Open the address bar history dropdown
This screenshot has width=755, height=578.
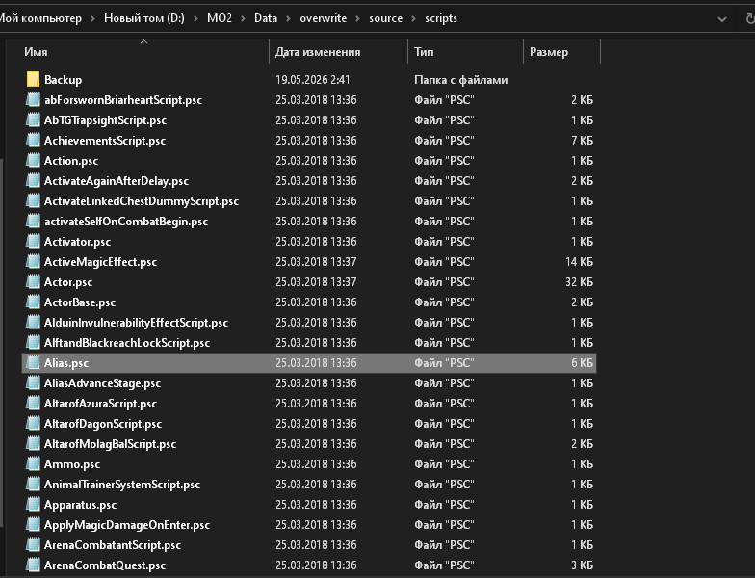coord(722,19)
